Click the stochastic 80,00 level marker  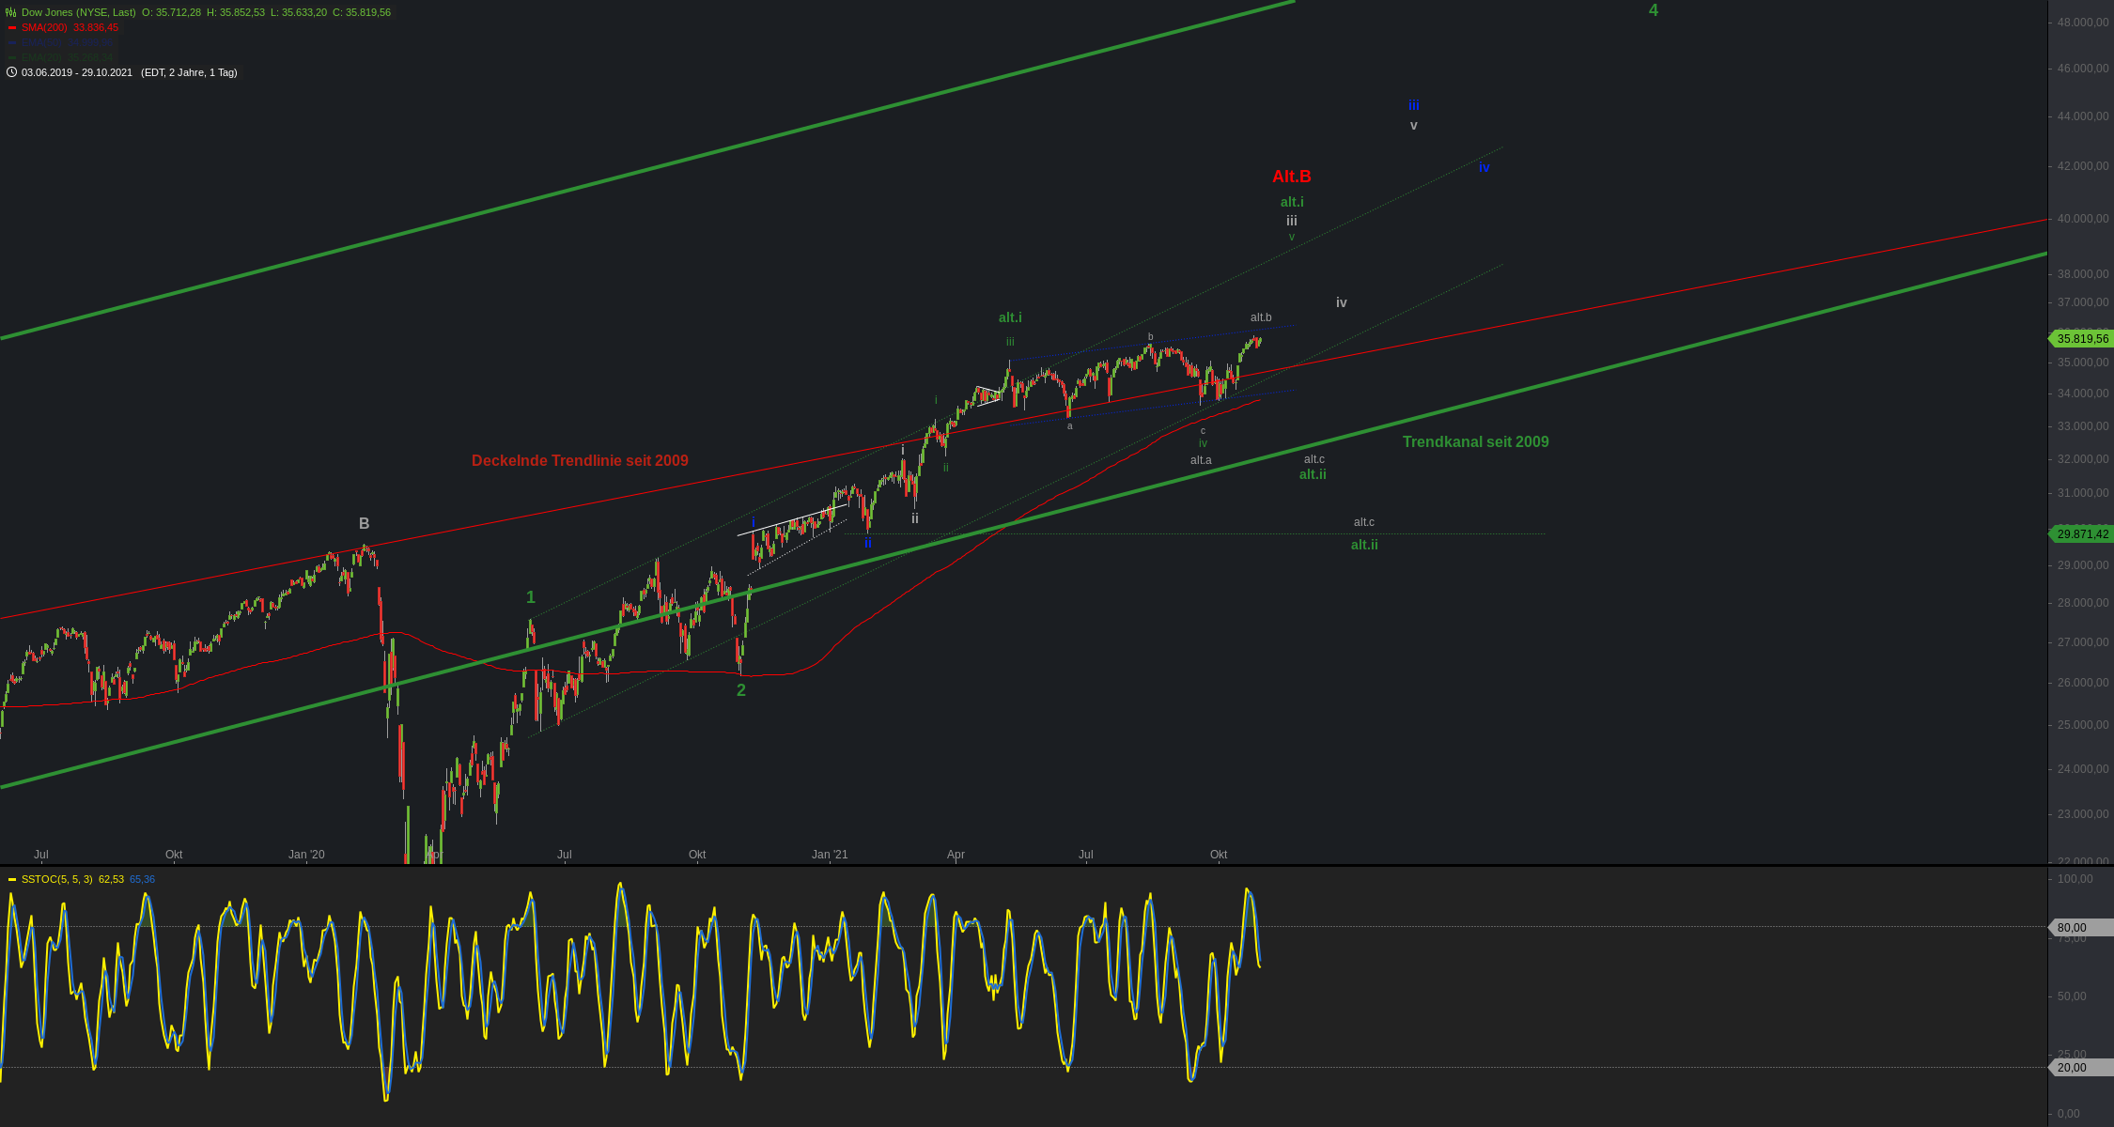[2076, 927]
